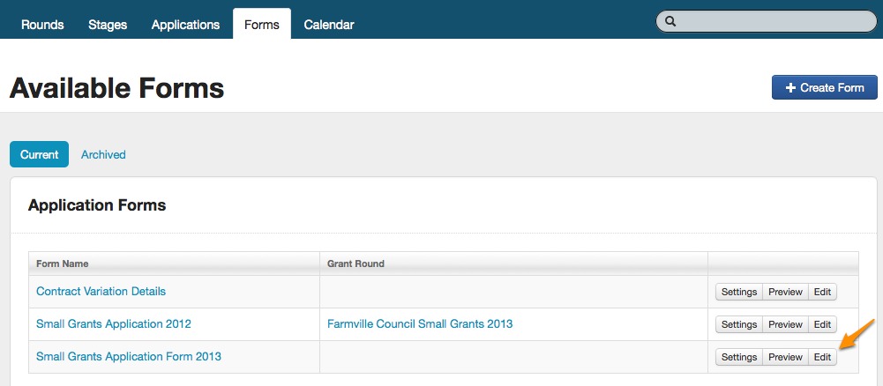Open Settings for Contract Variation Details

[x=738, y=292]
